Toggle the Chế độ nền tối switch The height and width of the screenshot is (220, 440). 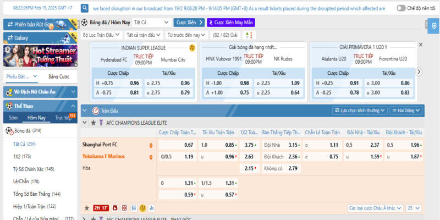pyautogui.click(x=401, y=8)
